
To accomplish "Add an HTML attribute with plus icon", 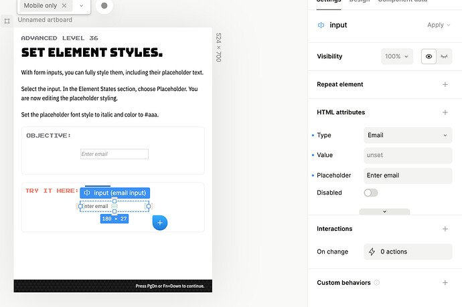I will 445,112.
